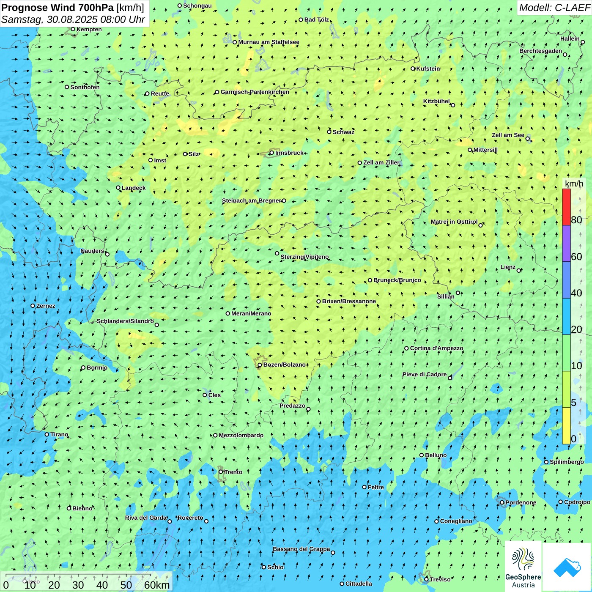The image size is (592, 592).
Task: Click the Schwaz city label
Action: (x=343, y=132)
